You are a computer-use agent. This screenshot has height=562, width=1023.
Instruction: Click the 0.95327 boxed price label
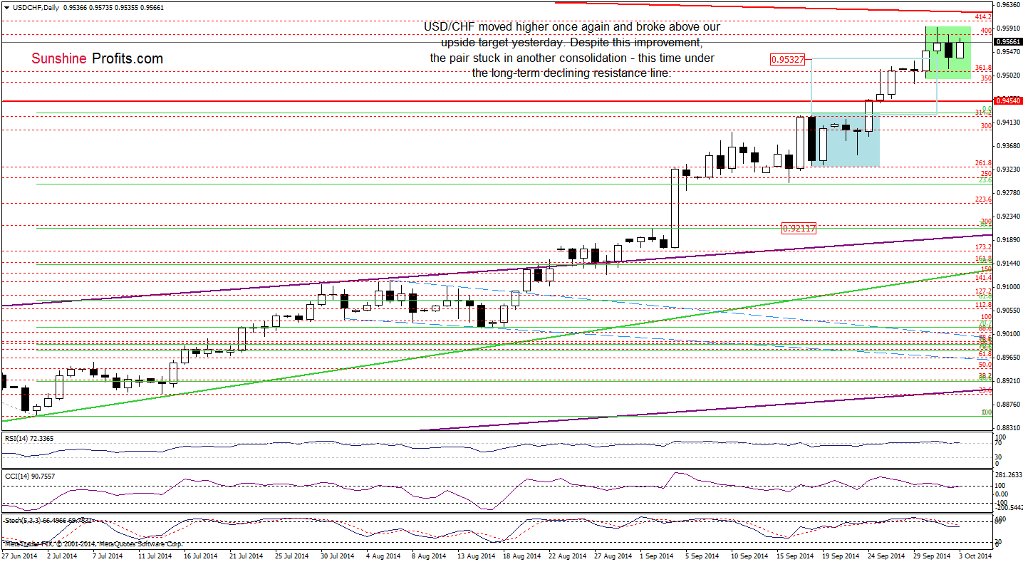pyautogui.click(x=788, y=59)
